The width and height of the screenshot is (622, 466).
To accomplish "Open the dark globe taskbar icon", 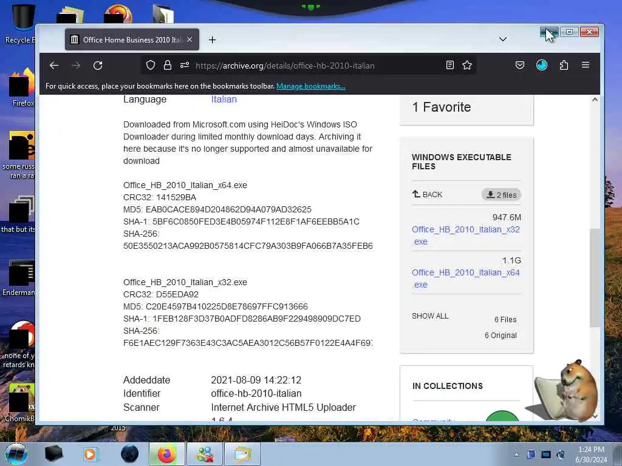I will pos(129,454).
